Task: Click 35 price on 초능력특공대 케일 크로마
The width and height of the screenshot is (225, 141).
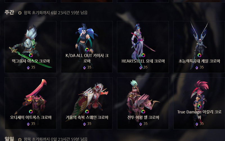Action: [x=202, y=67]
